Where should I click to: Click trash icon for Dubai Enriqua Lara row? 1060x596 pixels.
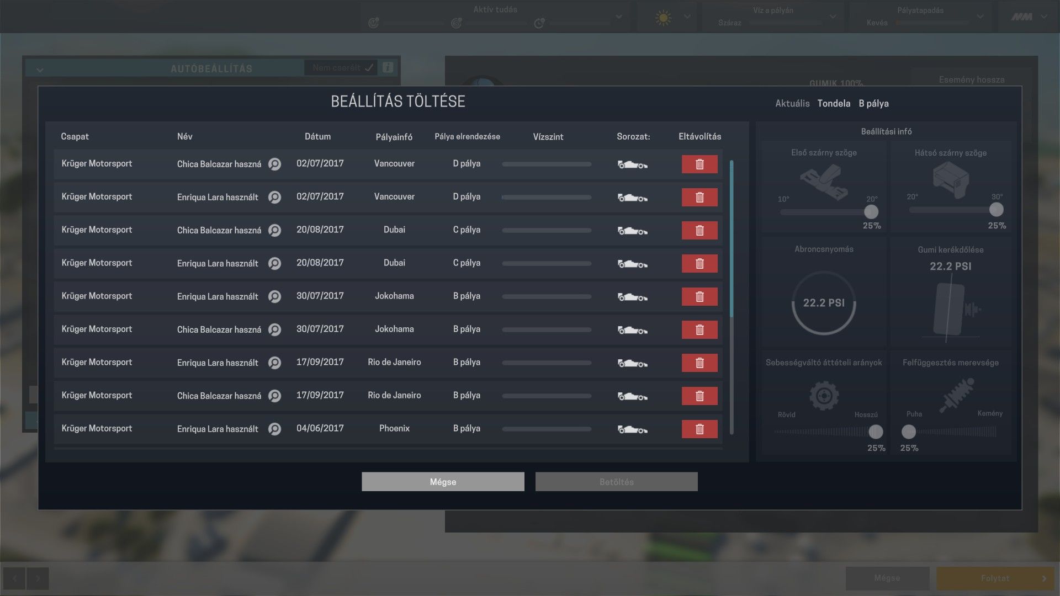(x=699, y=263)
